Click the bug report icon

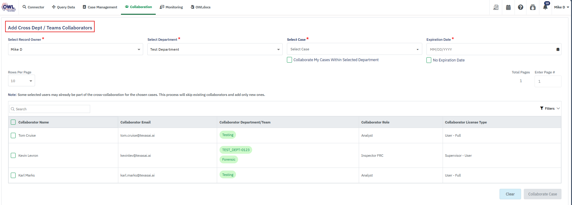pyautogui.click(x=533, y=7)
